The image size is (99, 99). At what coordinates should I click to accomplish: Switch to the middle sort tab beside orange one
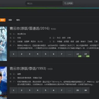tap(10, 20)
